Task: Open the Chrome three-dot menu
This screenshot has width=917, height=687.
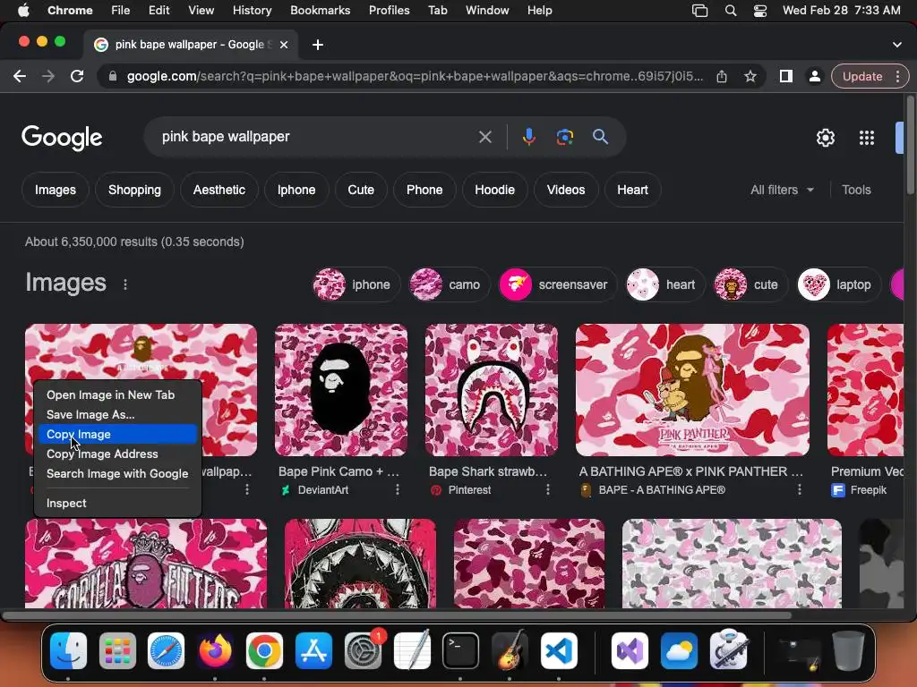Action: point(897,76)
